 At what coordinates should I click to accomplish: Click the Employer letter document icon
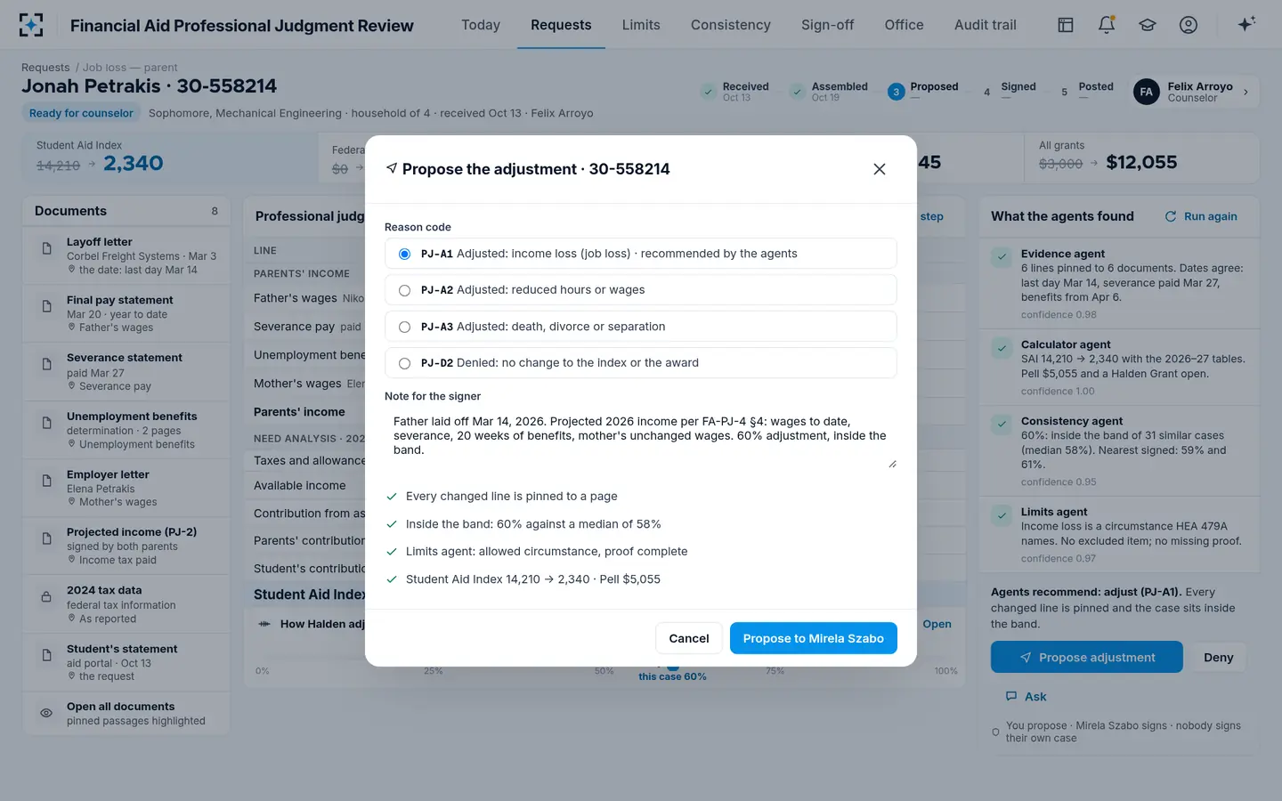pos(46,481)
